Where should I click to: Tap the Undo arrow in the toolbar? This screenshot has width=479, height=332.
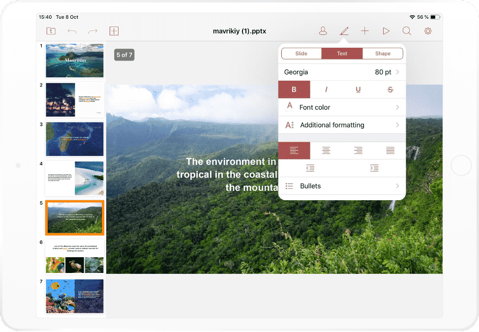coord(72,30)
